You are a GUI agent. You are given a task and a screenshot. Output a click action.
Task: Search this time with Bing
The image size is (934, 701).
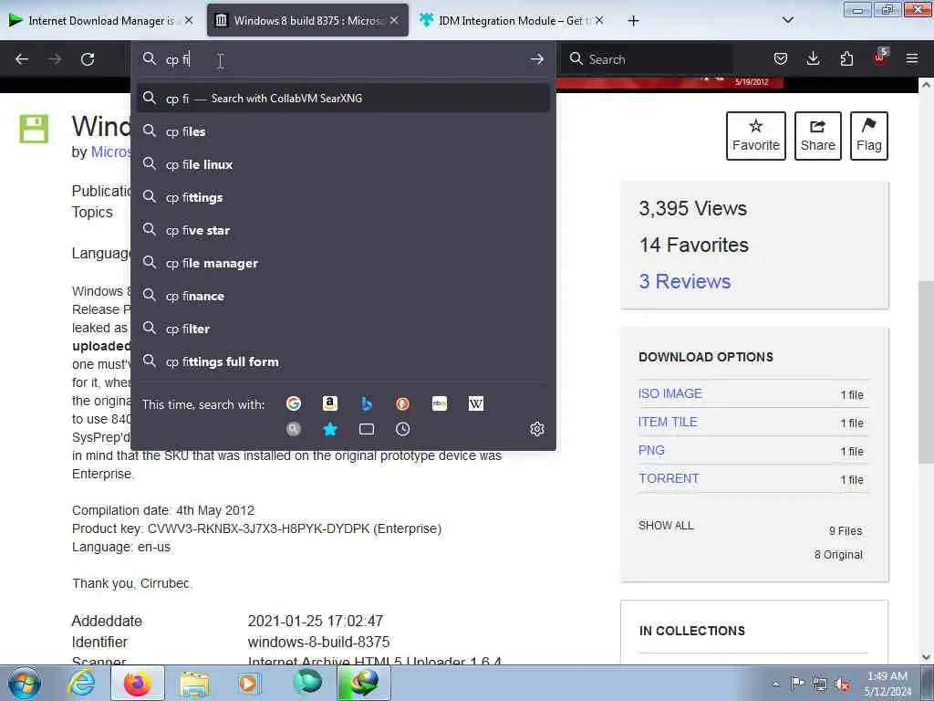(367, 403)
